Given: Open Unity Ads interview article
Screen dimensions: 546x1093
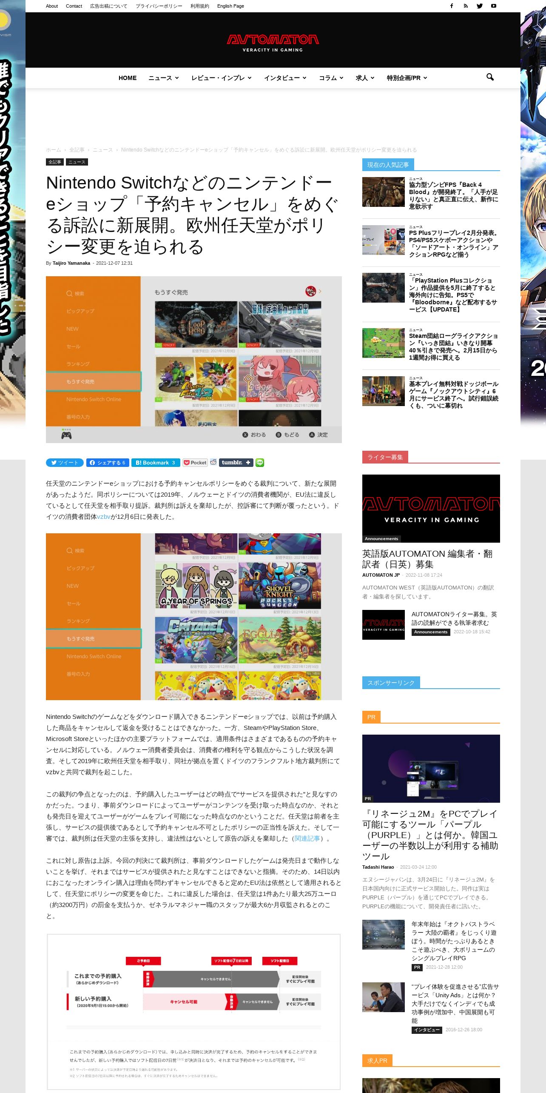Looking at the screenshot, I should [x=455, y=1003].
